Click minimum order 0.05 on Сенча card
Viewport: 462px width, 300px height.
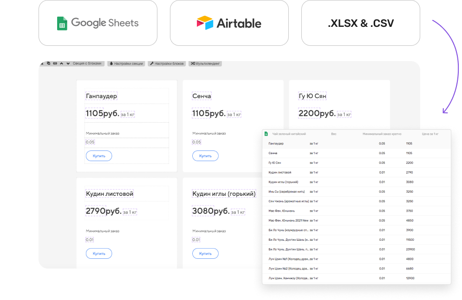tap(196, 142)
